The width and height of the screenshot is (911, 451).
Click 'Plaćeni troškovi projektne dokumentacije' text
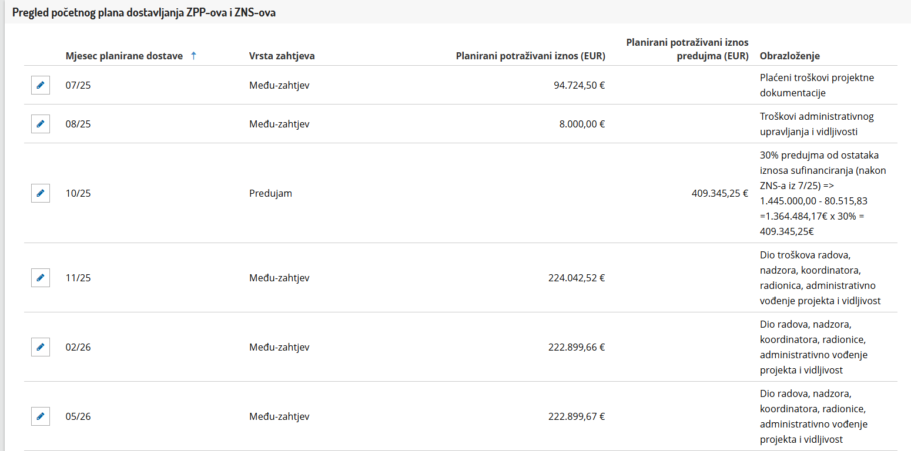[x=808, y=85]
